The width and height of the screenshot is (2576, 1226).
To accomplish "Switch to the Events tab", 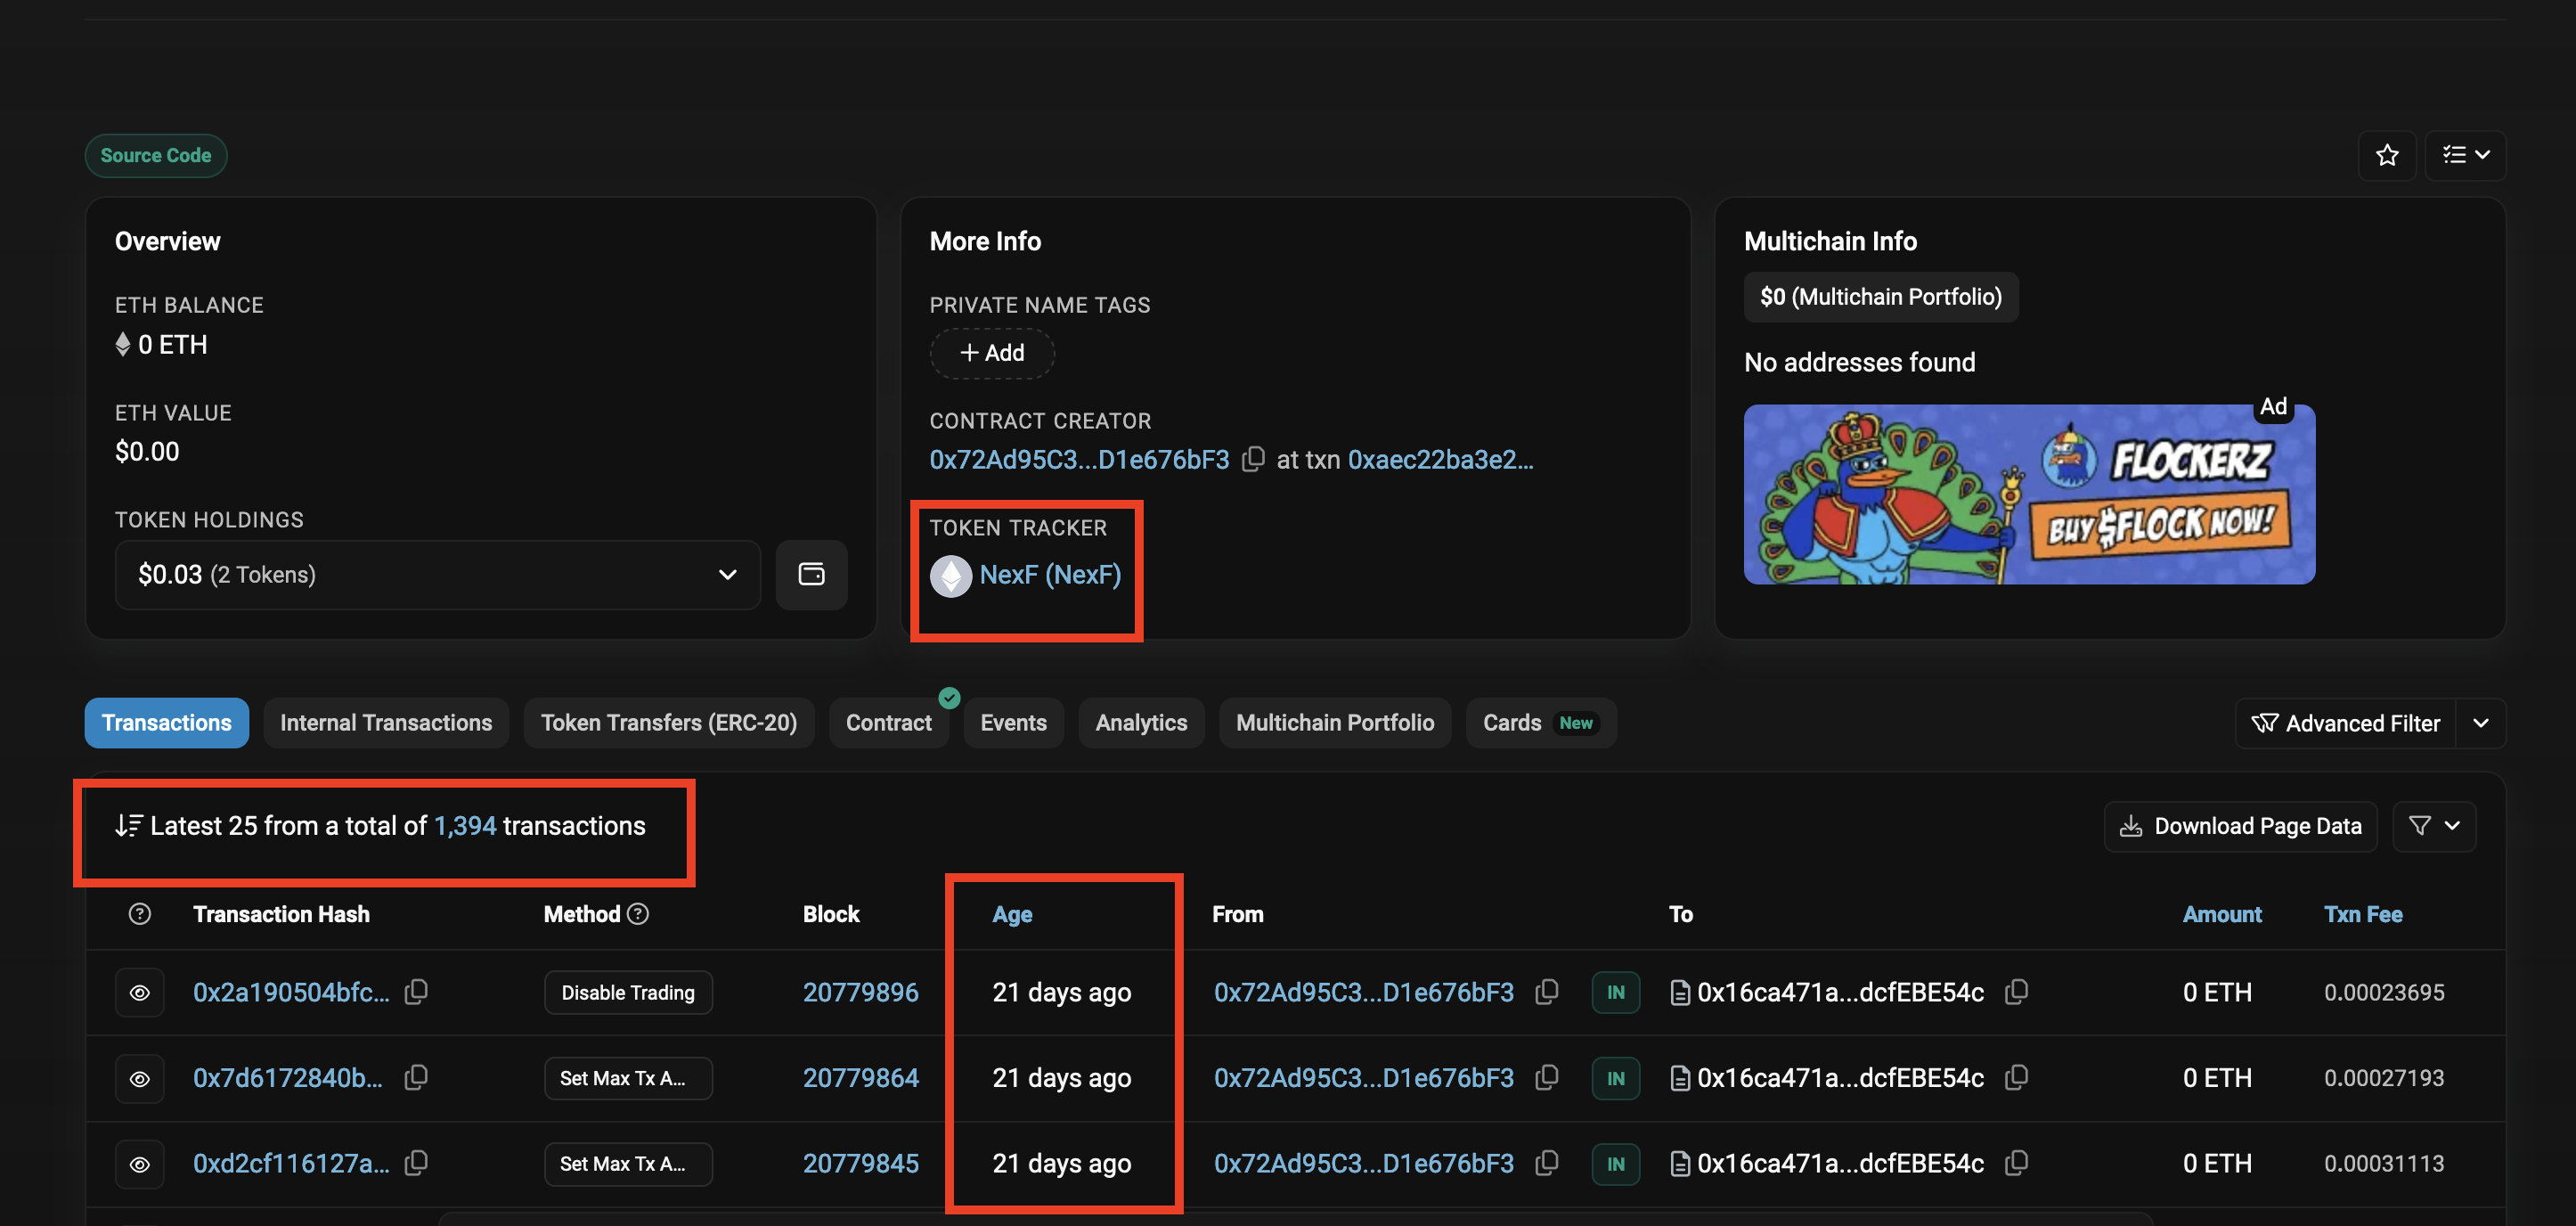I will (1013, 723).
